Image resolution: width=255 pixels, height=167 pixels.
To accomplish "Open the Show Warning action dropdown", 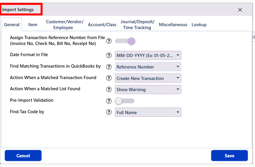I will 148,89.
